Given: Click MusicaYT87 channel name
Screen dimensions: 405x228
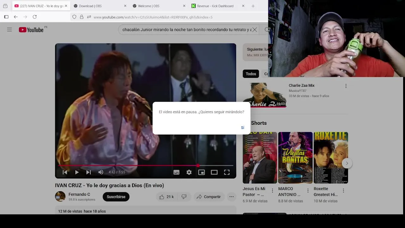Looking at the screenshot, I should pos(297,91).
